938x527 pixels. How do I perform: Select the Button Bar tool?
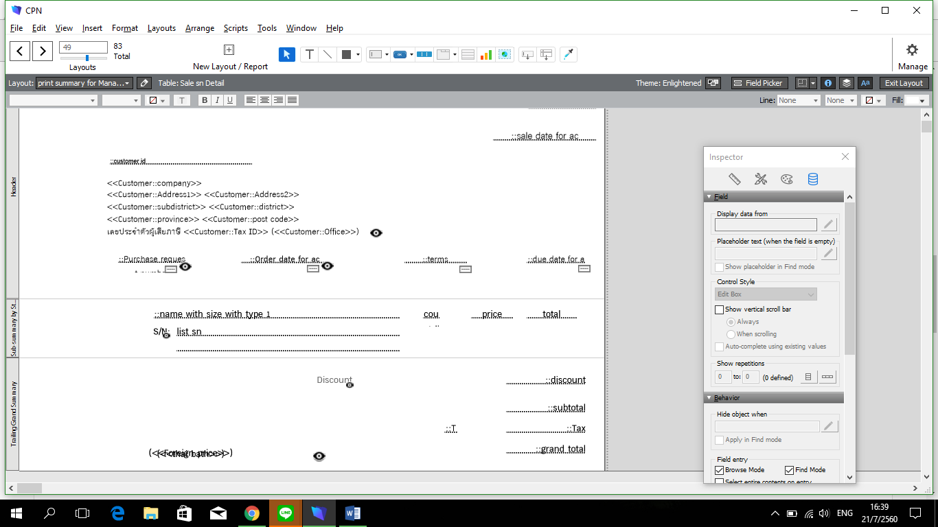tap(424, 54)
